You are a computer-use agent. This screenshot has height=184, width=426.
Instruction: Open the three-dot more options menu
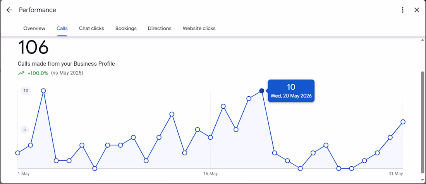coord(403,10)
